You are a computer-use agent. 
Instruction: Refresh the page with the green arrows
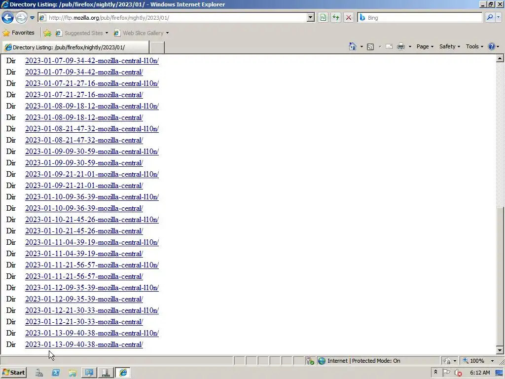coord(335,17)
